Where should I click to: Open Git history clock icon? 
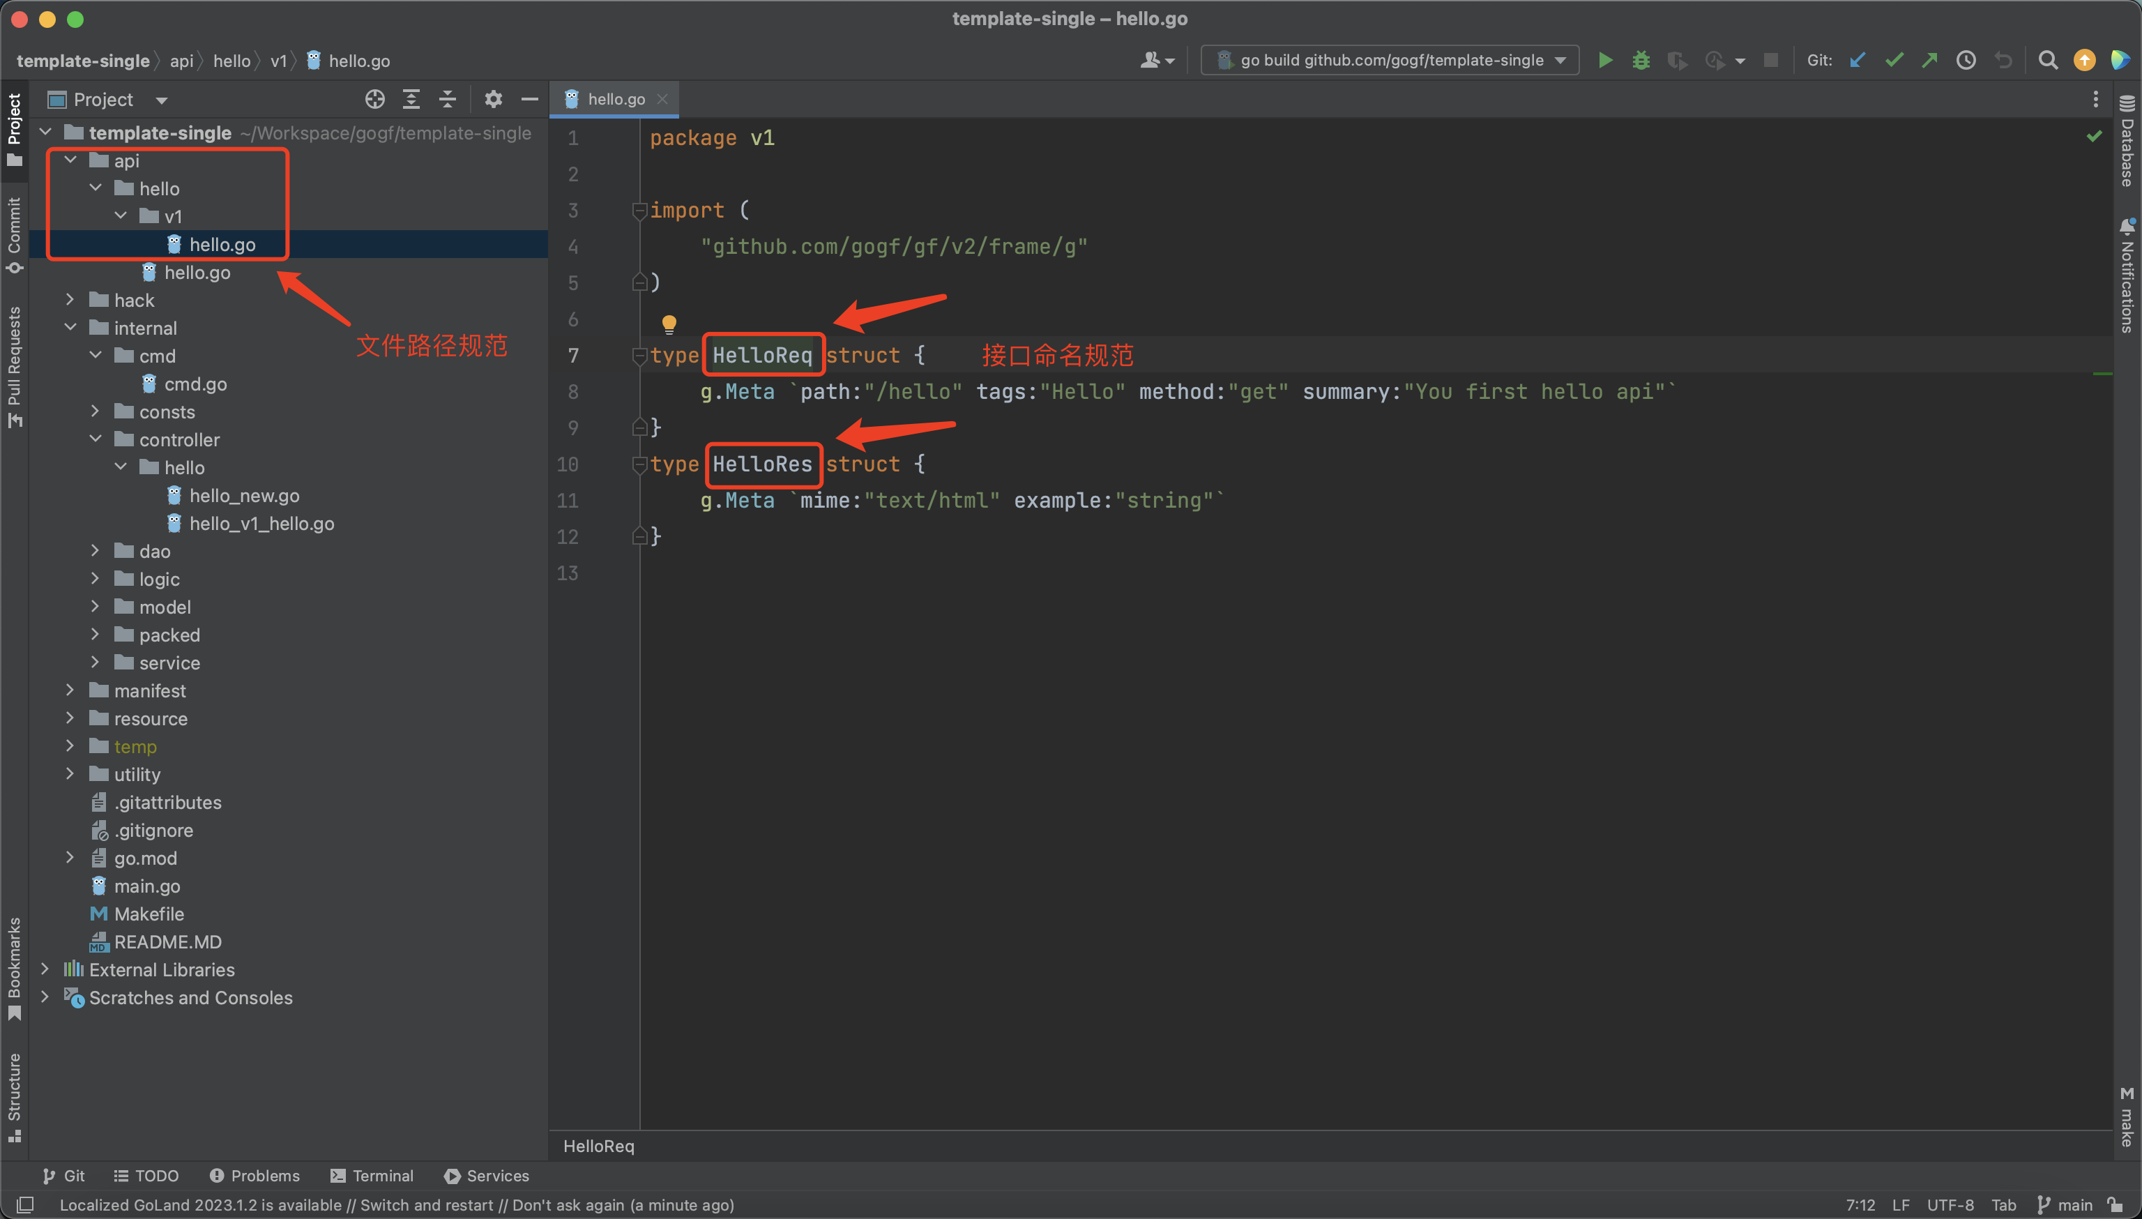(x=1966, y=60)
